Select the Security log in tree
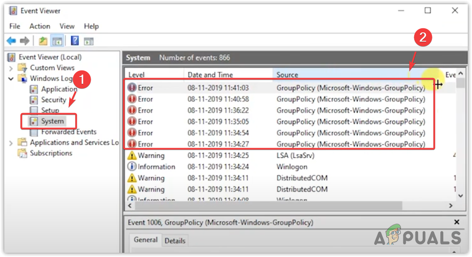The image size is (472, 257). pyautogui.click(x=54, y=100)
